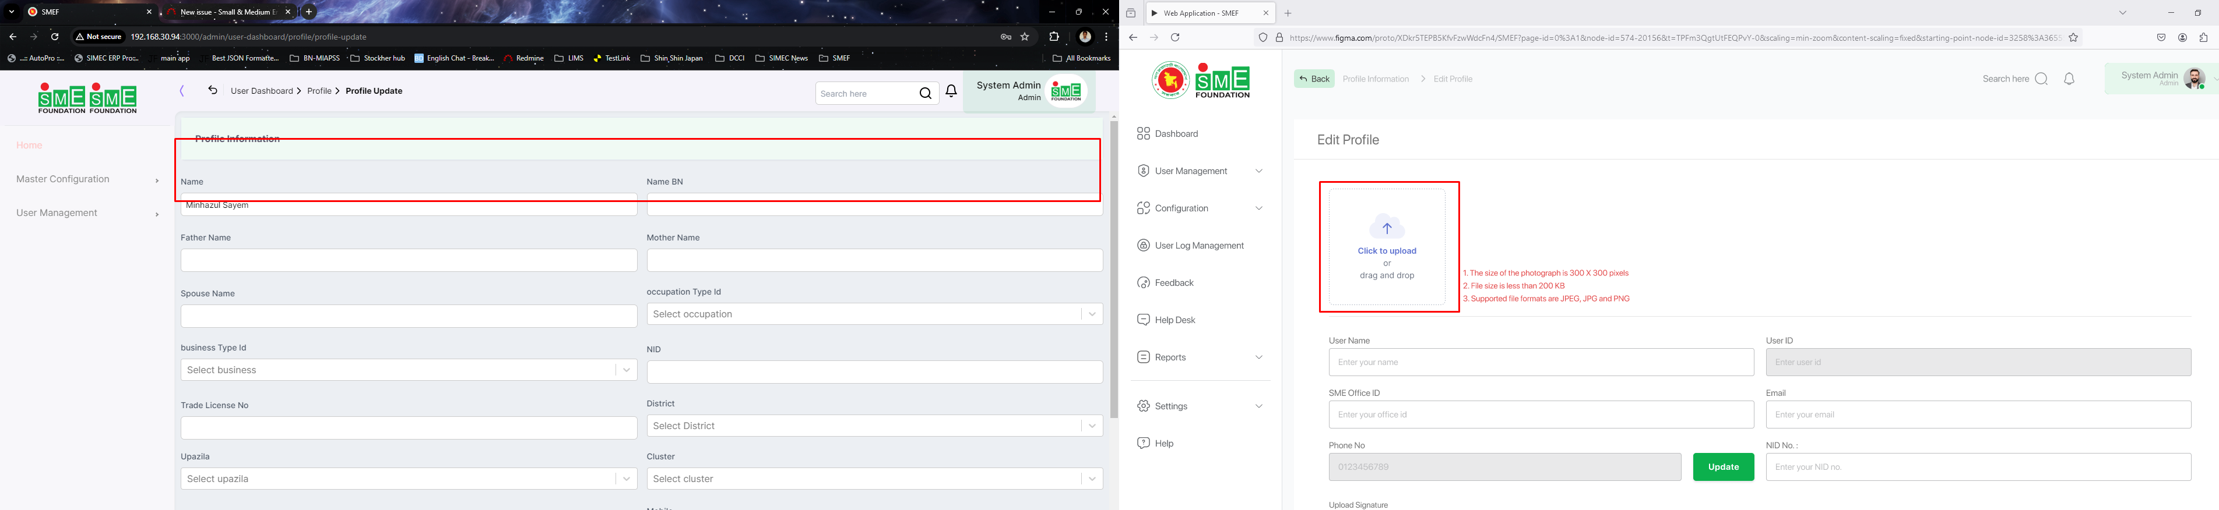
Task: Open Chrome three-dot menu
Action: tap(1106, 37)
